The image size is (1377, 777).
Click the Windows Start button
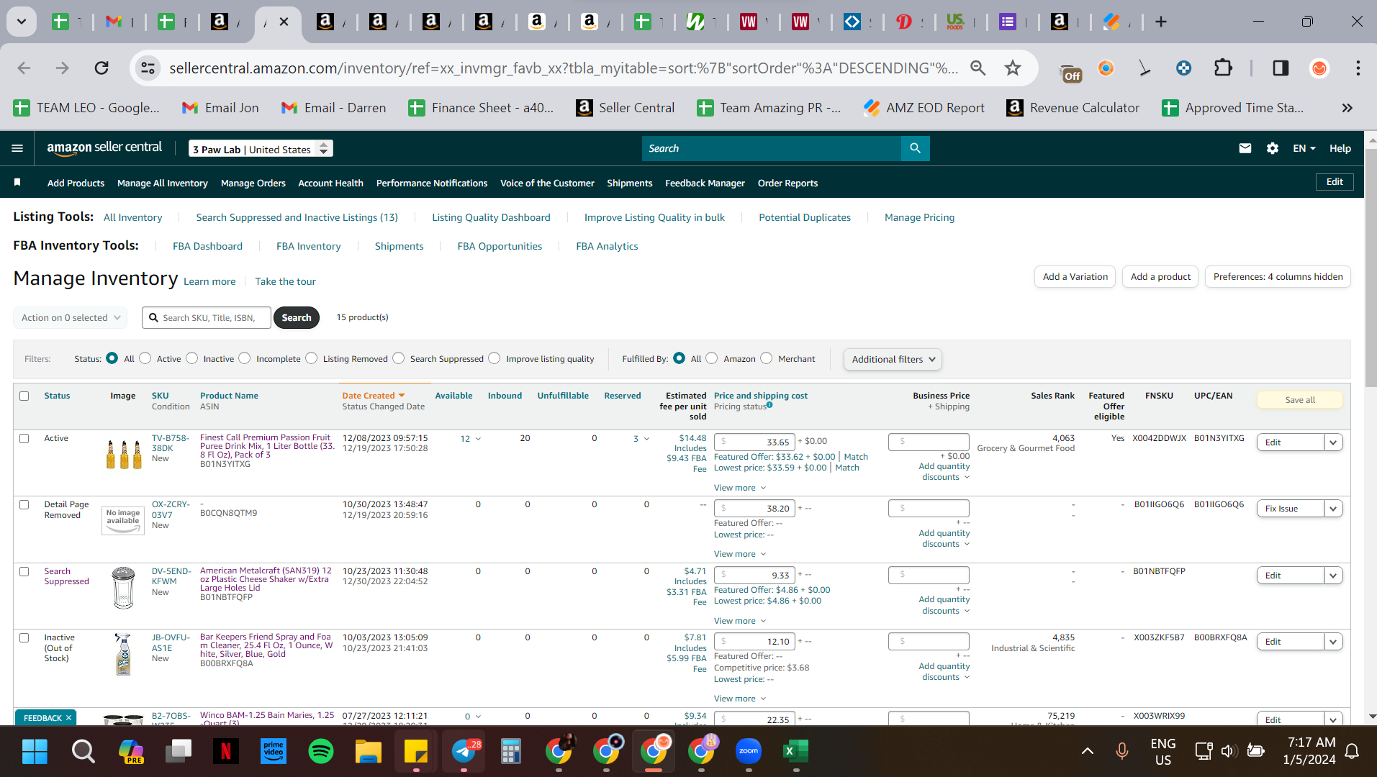[35, 751]
